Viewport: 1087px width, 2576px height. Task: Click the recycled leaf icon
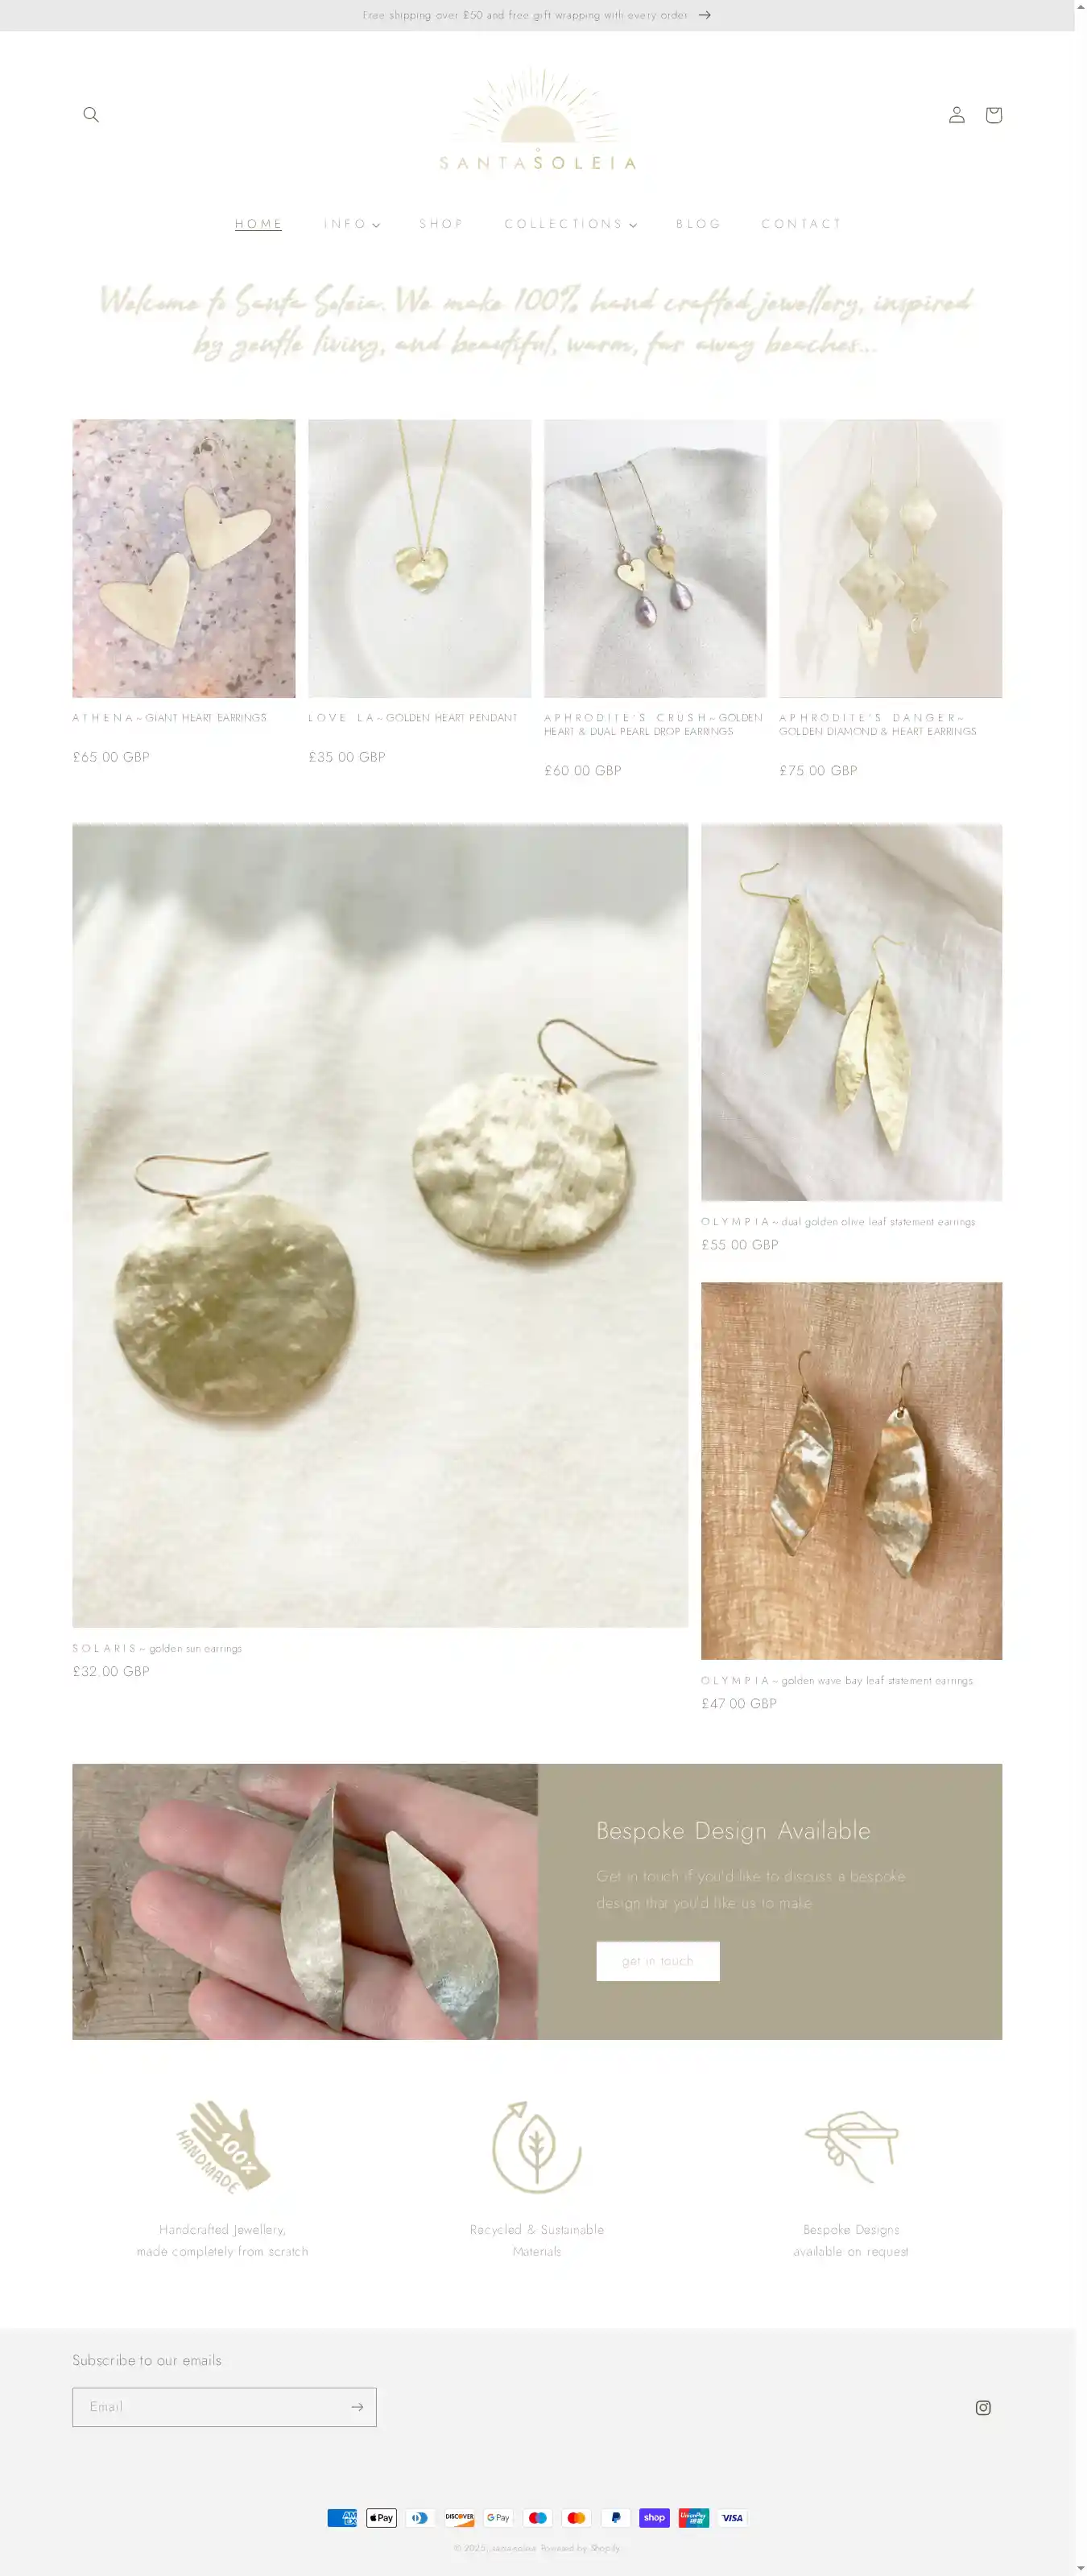coord(537,2146)
